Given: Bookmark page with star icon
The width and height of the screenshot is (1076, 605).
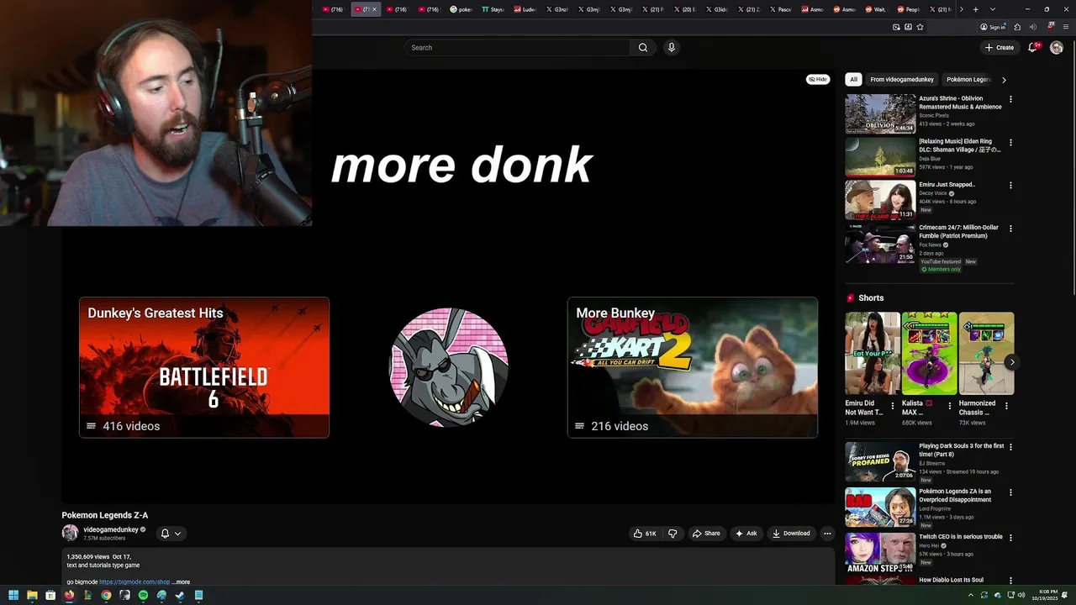Looking at the screenshot, I should tap(920, 27).
